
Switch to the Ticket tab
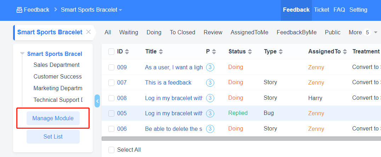pyautogui.click(x=322, y=10)
